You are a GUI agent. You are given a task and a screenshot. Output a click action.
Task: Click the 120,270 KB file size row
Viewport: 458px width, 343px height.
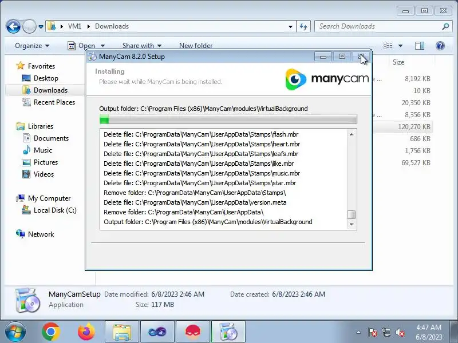click(x=414, y=127)
